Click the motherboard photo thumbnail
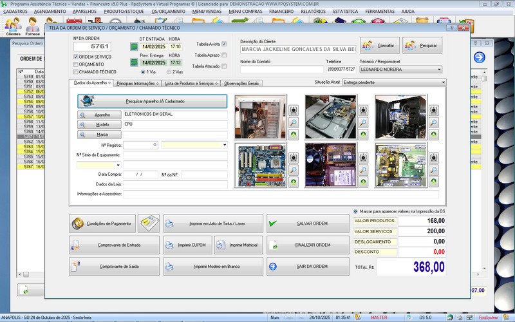 pos(260,165)
